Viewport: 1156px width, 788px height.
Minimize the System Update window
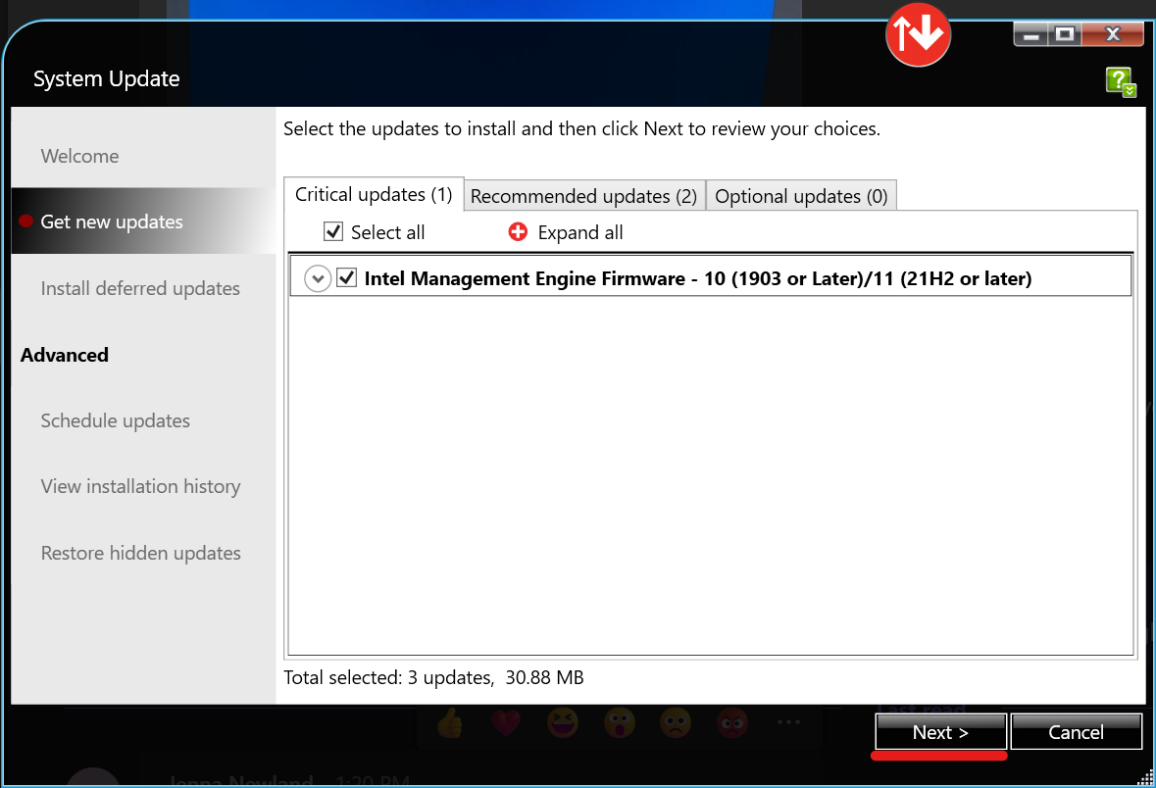pos(1030,34)
